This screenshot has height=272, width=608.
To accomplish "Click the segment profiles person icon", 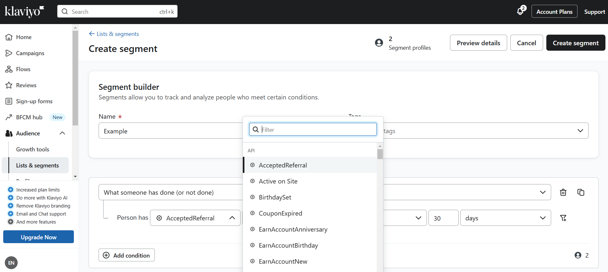I will [x=379, y=43].
